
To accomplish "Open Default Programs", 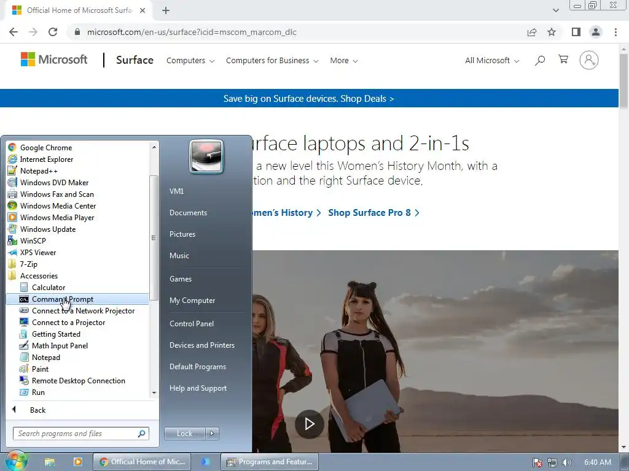I will 197,367.
